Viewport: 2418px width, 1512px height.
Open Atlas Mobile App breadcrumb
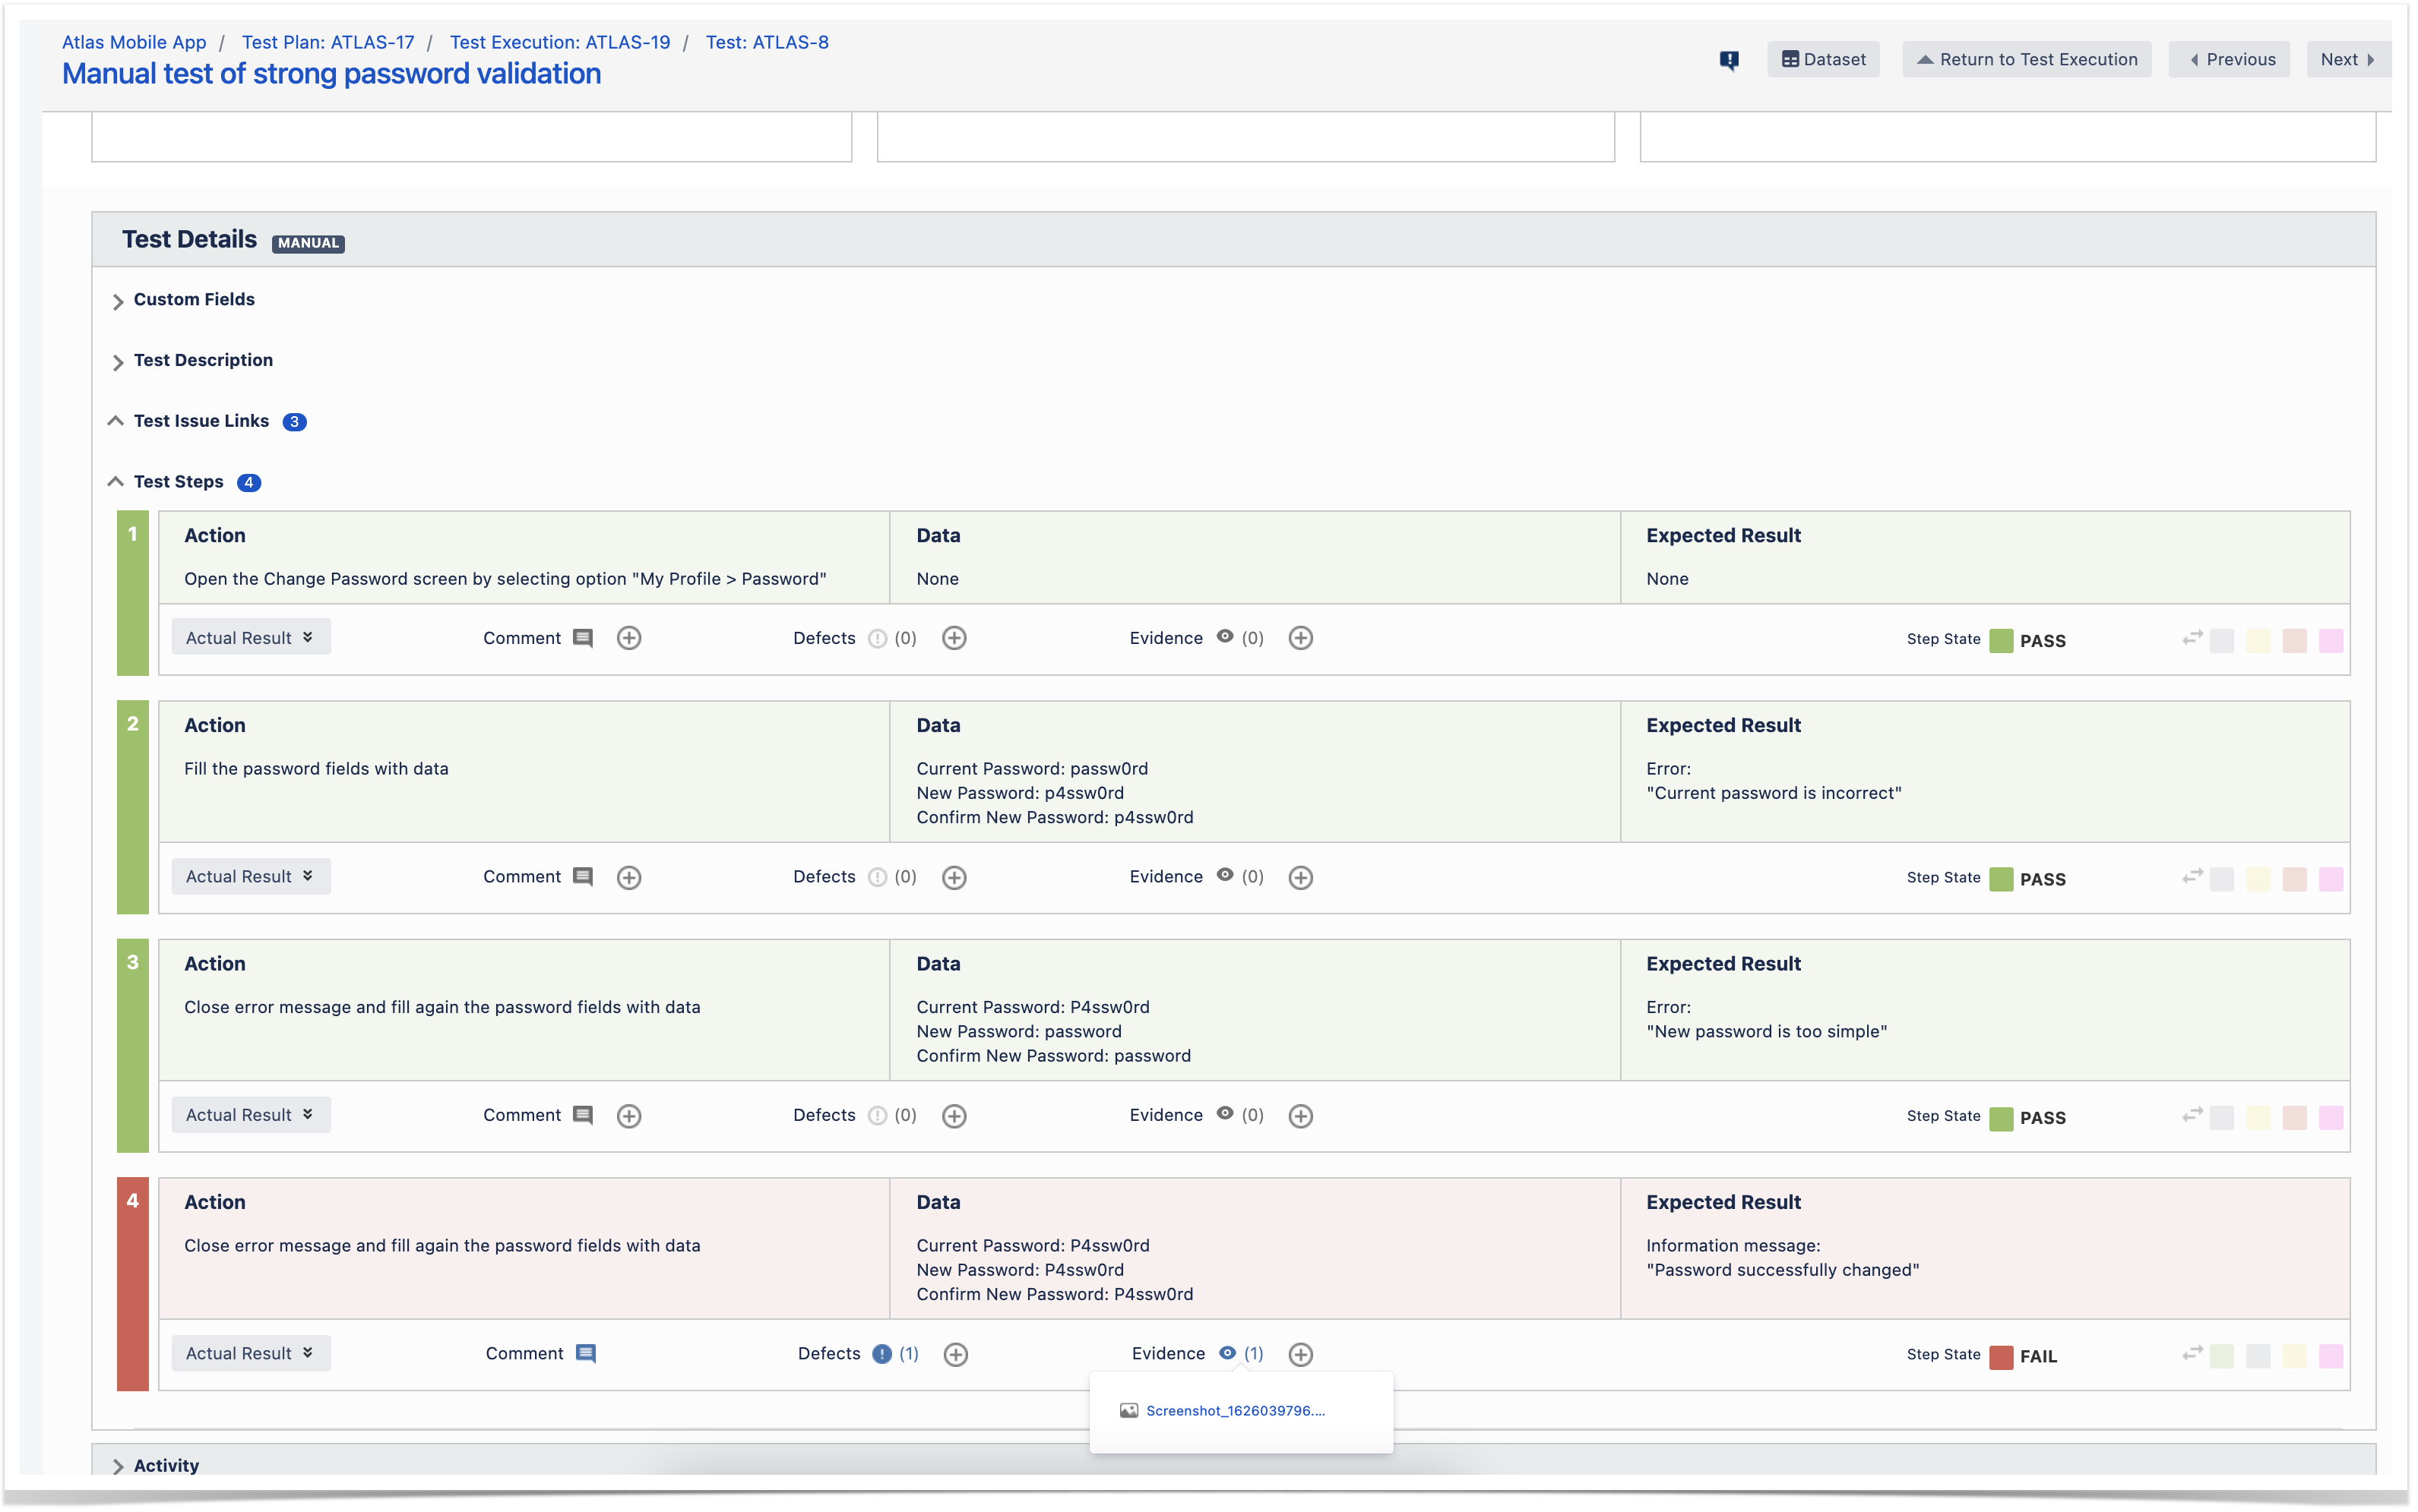(134, 42)
